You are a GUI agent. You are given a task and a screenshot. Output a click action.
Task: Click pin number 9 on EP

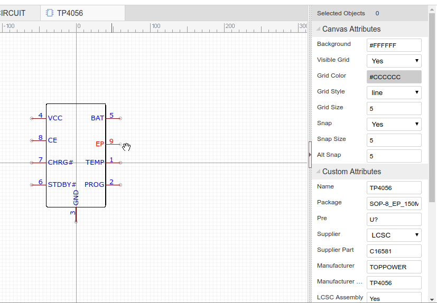[x=111, y=141]
